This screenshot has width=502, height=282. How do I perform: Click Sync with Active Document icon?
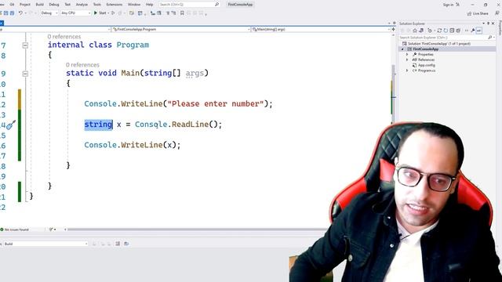pyautogui.click(x=439, y=31)
